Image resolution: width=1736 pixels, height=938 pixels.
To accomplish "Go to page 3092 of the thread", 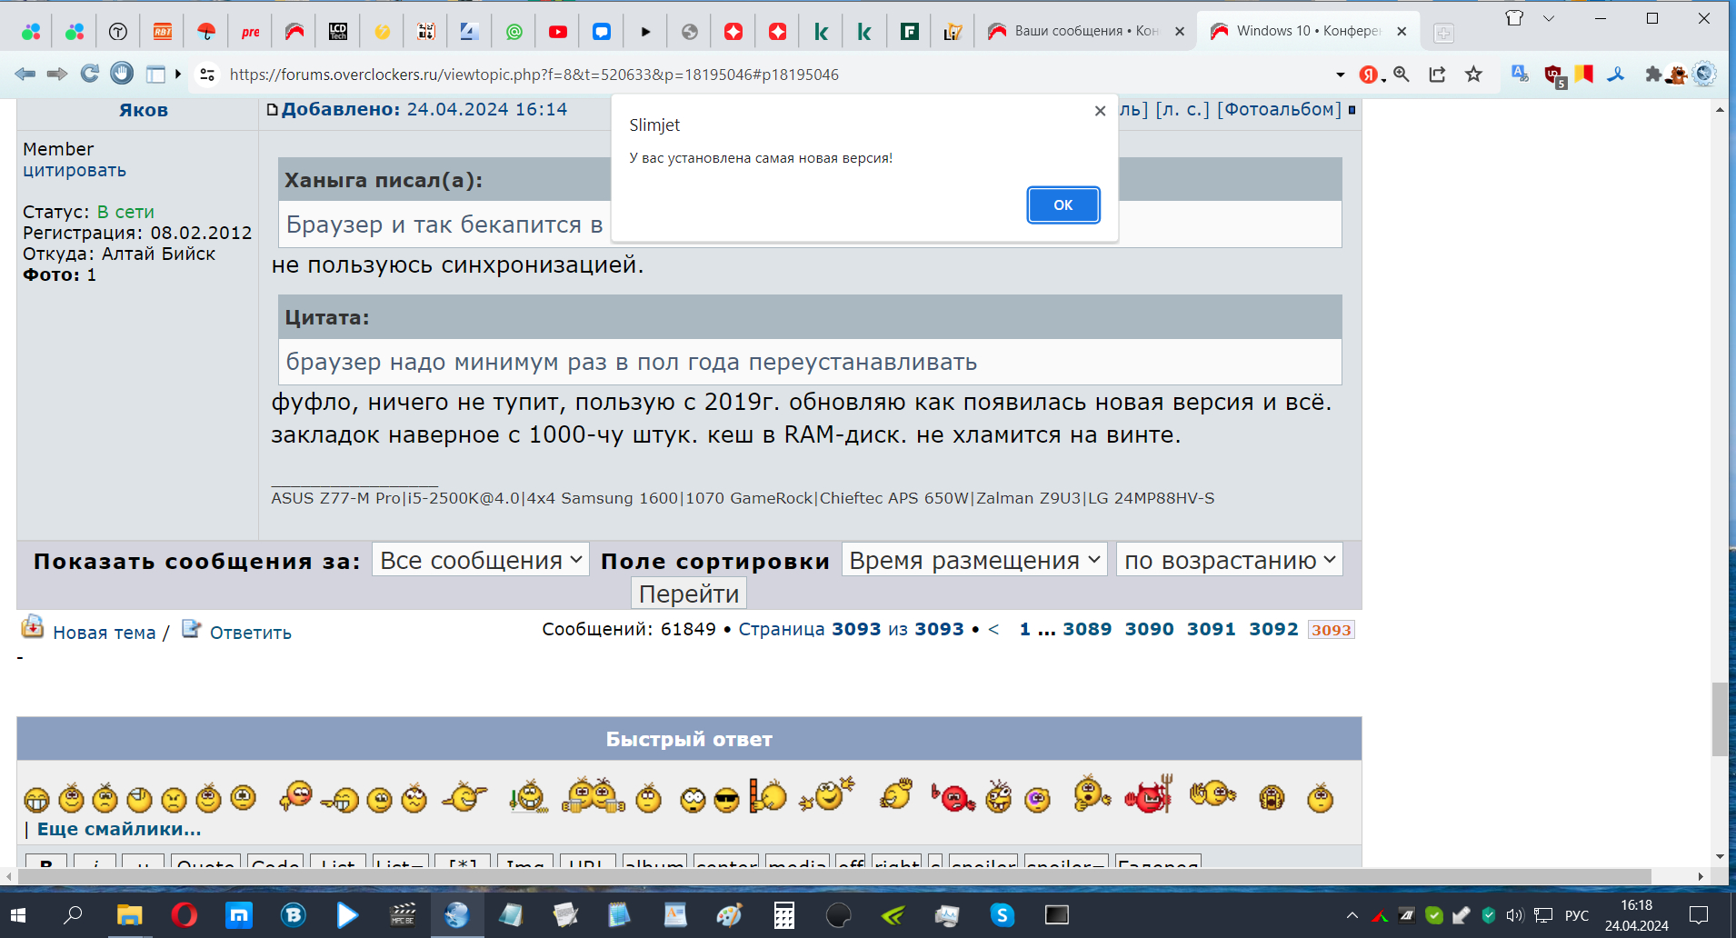I will click(x=1273, y=629).
